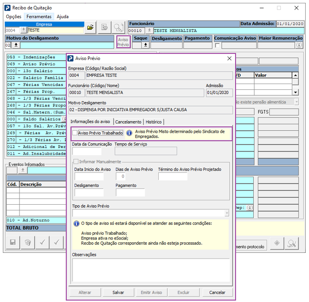Click the FGTS field
This screenshot has height=302, width=309.
pos(284,112)
